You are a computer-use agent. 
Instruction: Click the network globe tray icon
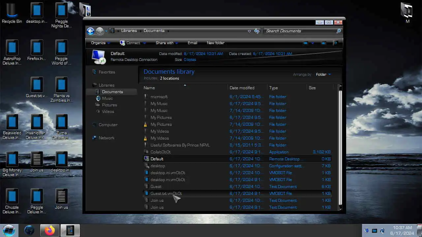pos(382,231)
